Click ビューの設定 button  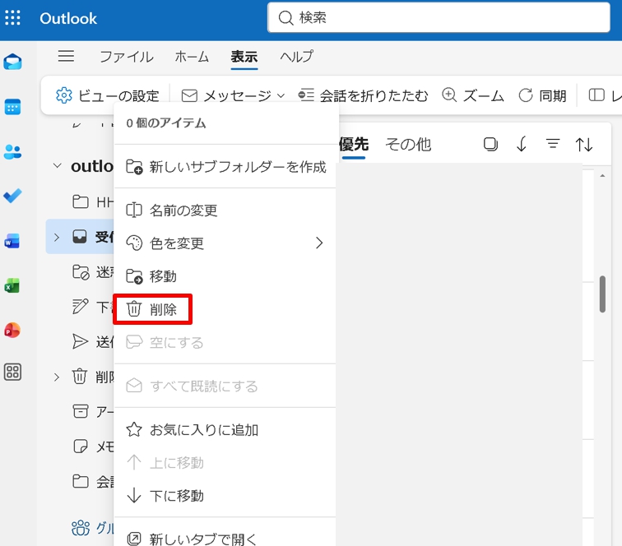(108, 96)
